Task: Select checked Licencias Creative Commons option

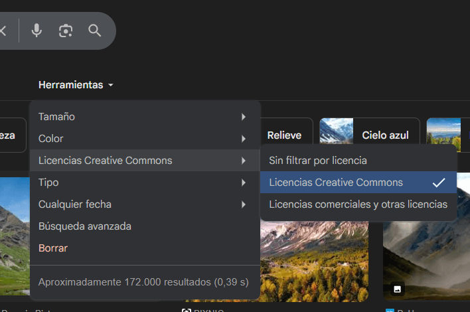Action: [358, 183]
